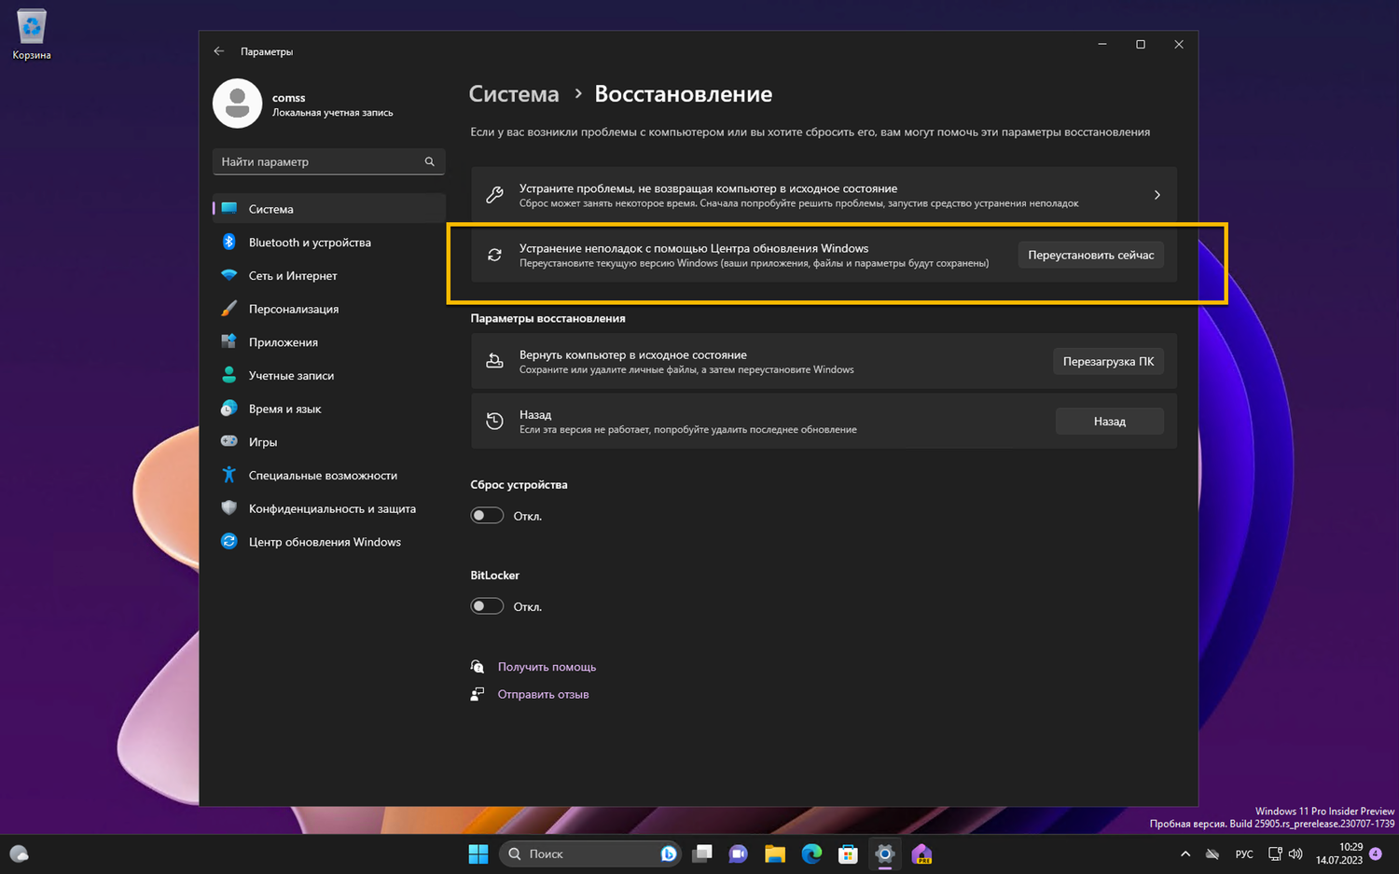Click the Система breadcrumb link
1399x874 pixels.
514,94
